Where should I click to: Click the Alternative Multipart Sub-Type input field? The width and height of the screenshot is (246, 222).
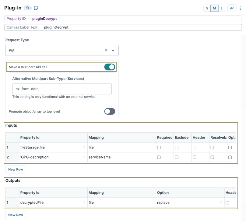62,89
